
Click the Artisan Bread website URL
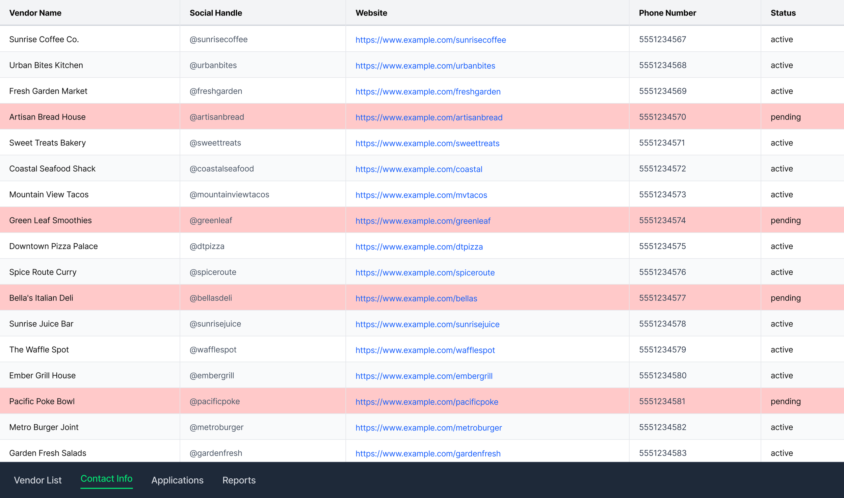429,117
